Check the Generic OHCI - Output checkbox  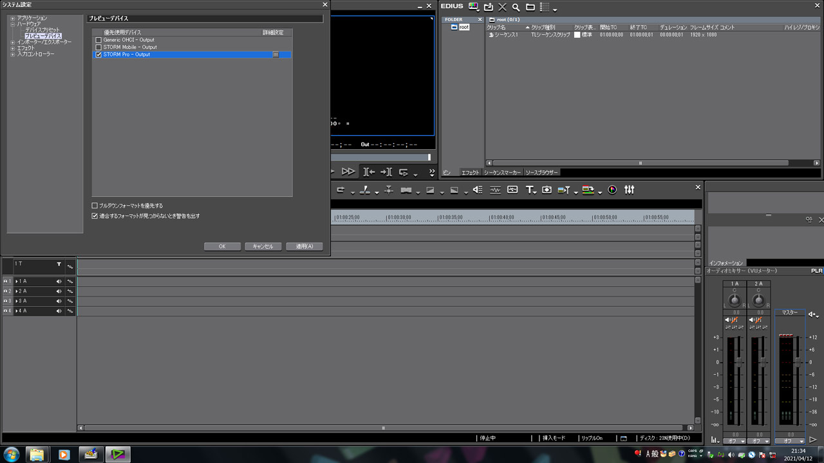click(x=98, y=40)
